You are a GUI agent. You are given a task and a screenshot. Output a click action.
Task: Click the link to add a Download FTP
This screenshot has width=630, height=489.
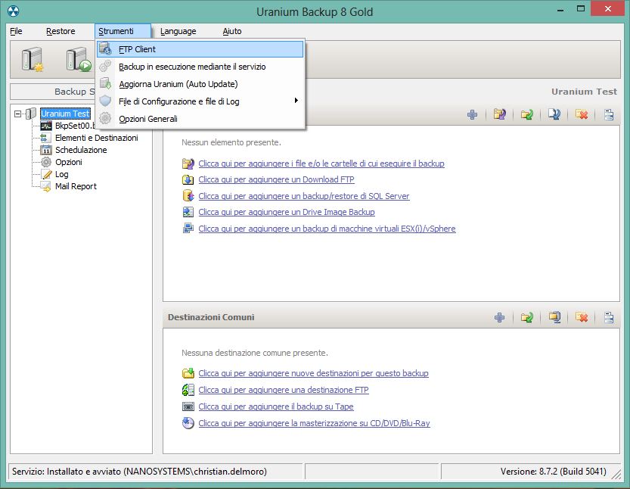pyautogui.click(x=277, y=179)
